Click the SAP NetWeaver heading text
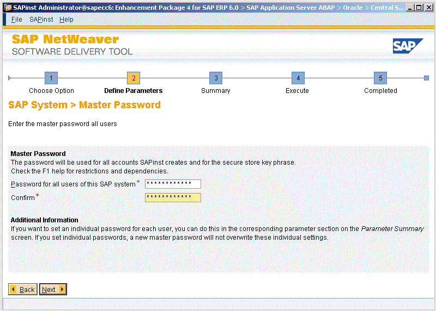This screenshot has width=436, height=311. click(x=65, y=40)
